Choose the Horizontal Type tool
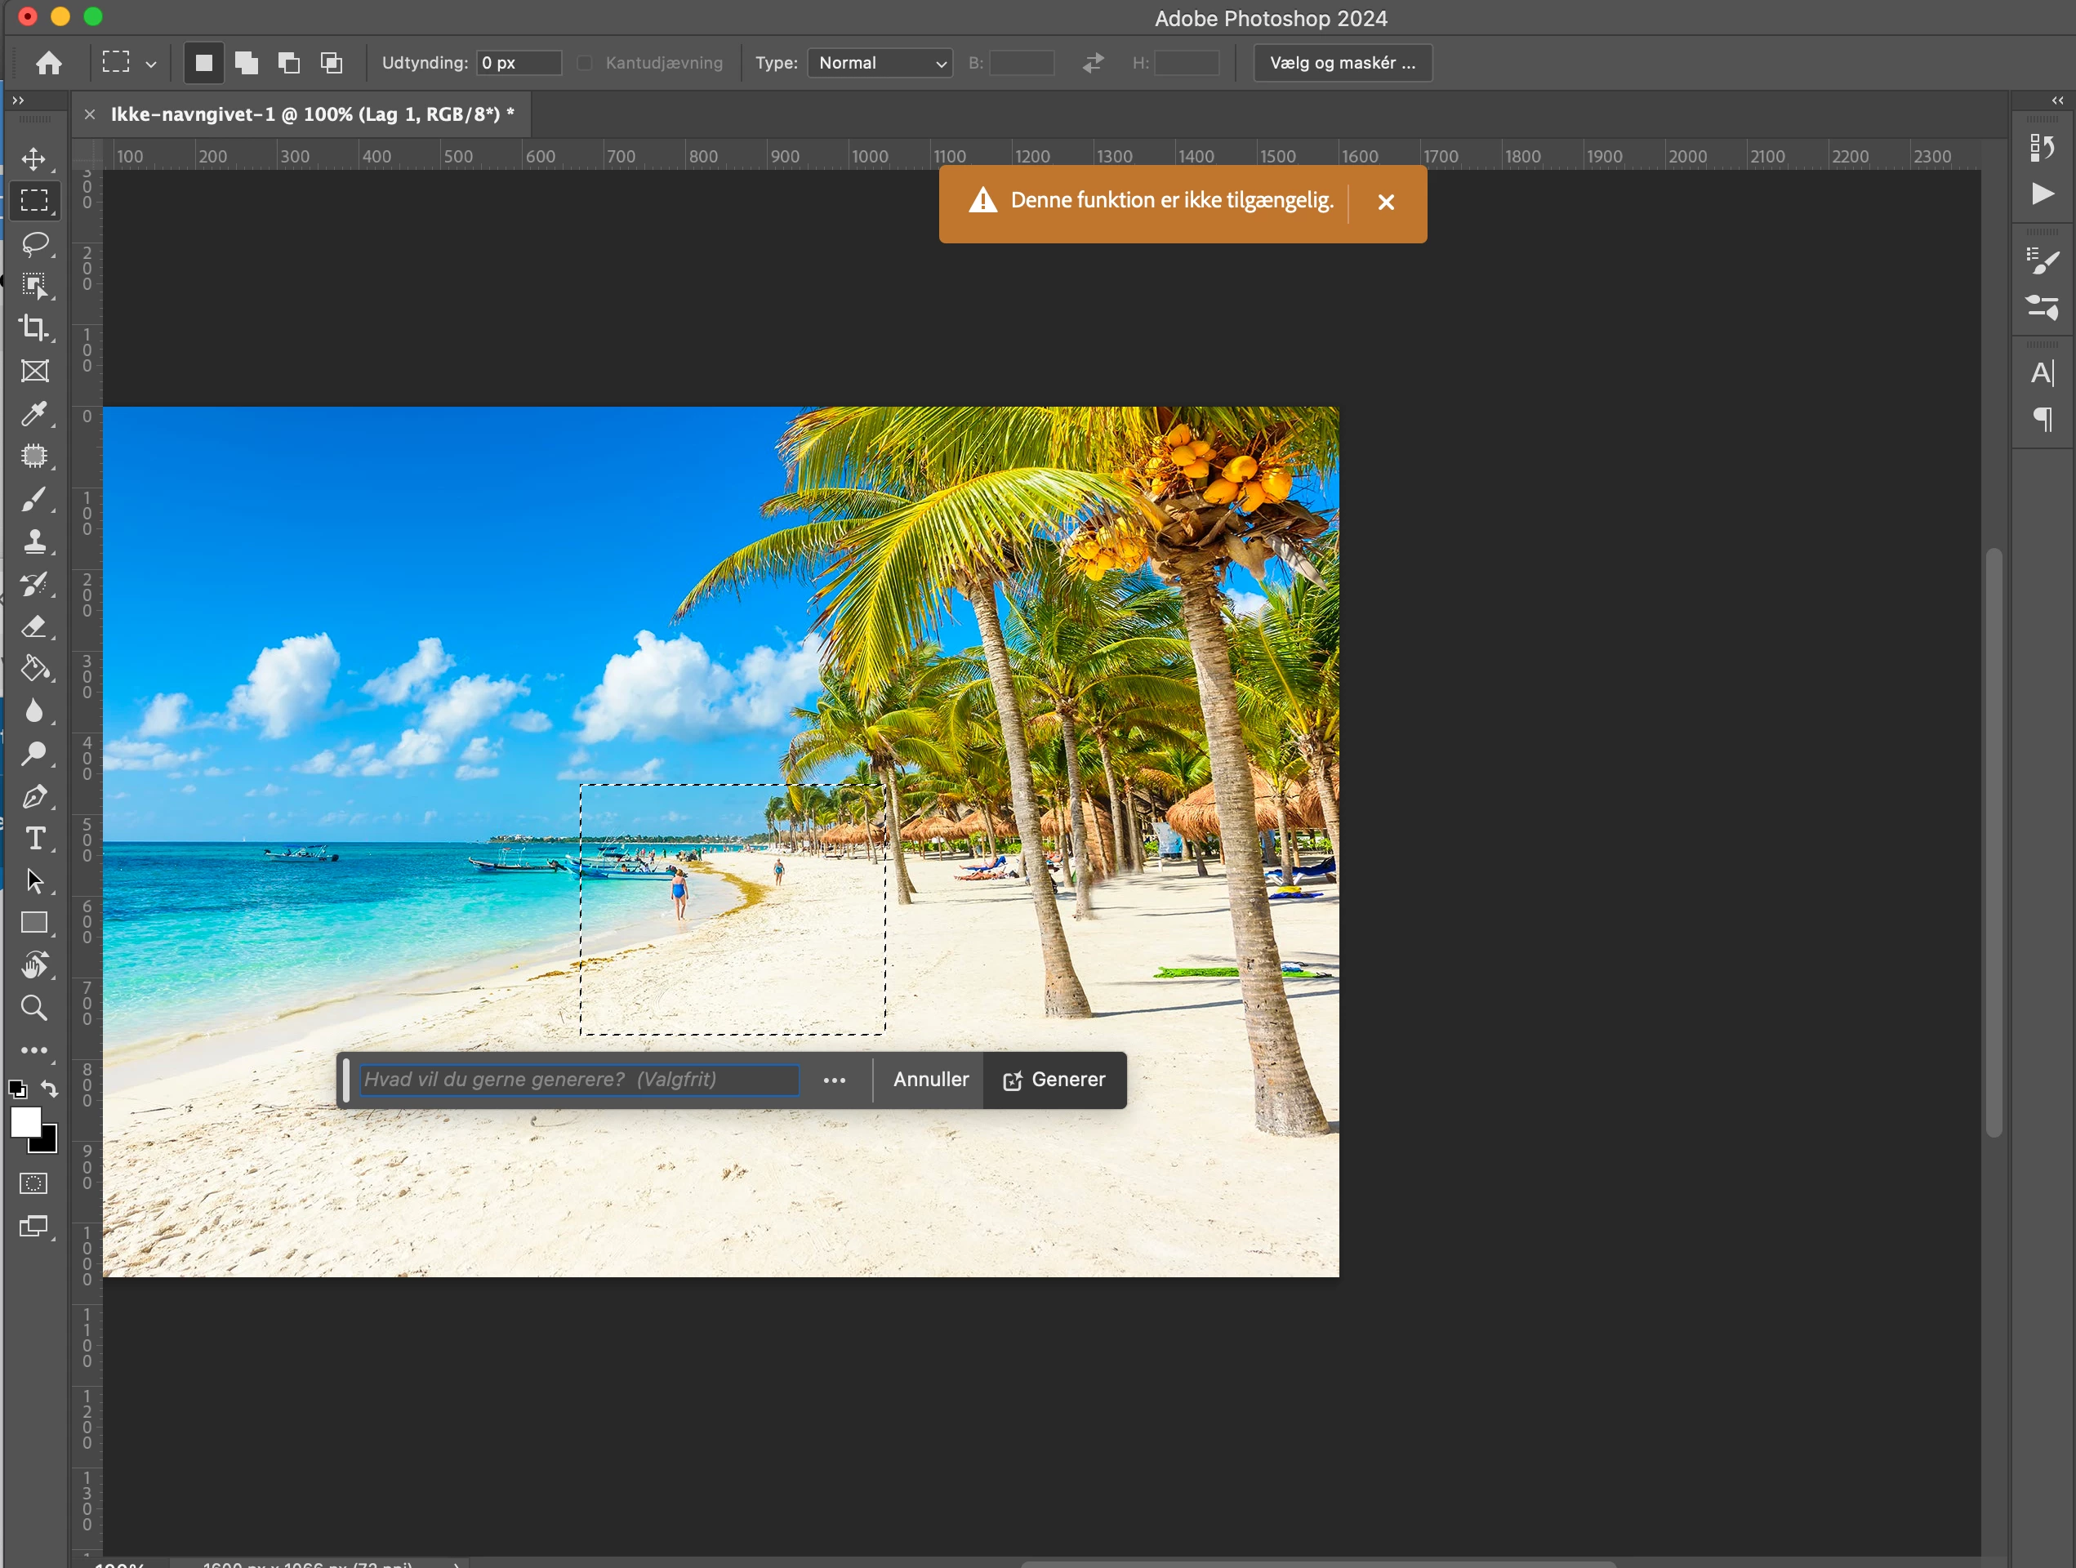Screen dimensions: 2076x1568 tap(35, 838)
